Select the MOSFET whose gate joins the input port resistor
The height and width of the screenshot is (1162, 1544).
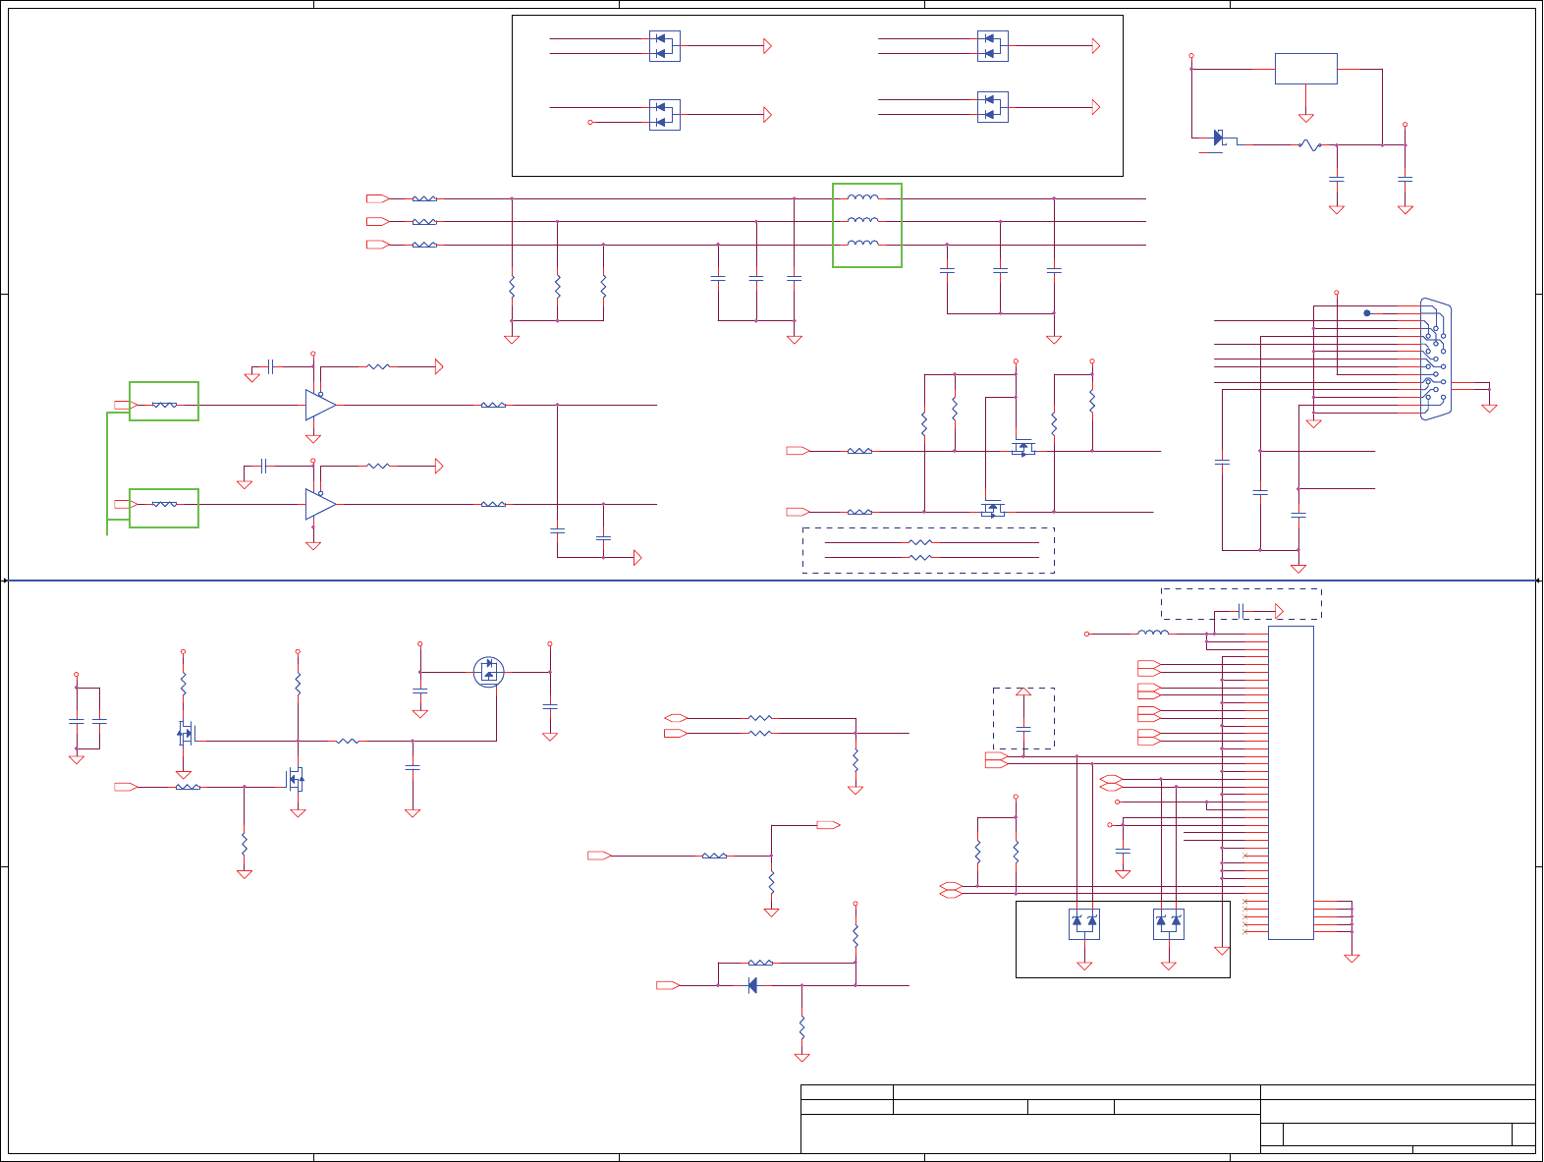[296, 780]
